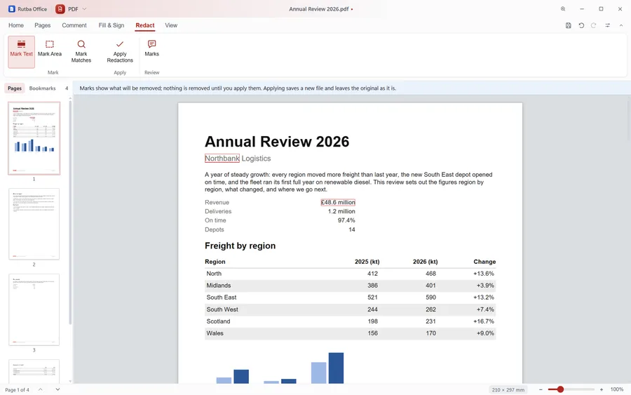Screen dimensions: 631x395
Task: Switch to the Comment tab
Action: tap(74, 25)
